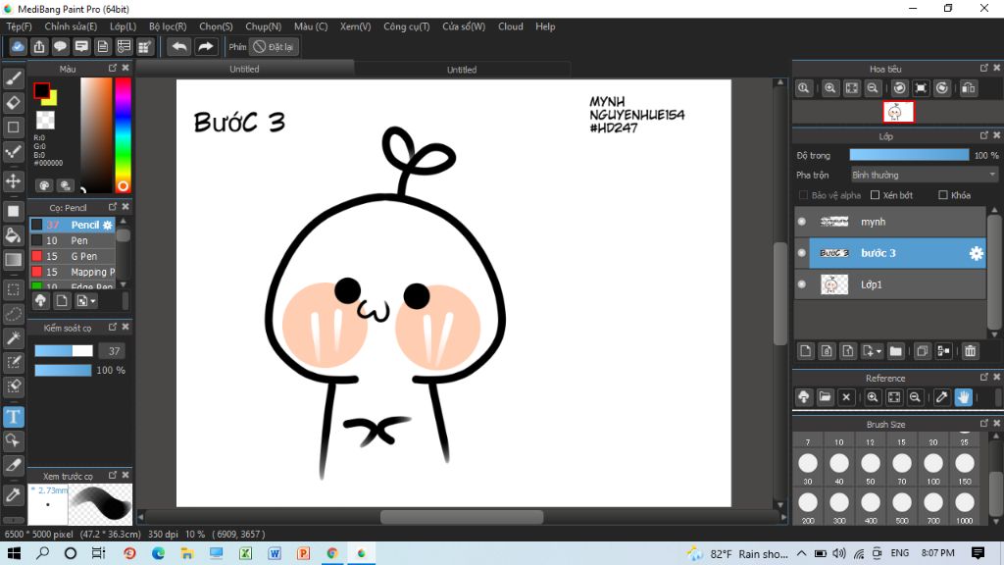Select the Move tool
1004x565 pixels.
(x=14, y=180)
